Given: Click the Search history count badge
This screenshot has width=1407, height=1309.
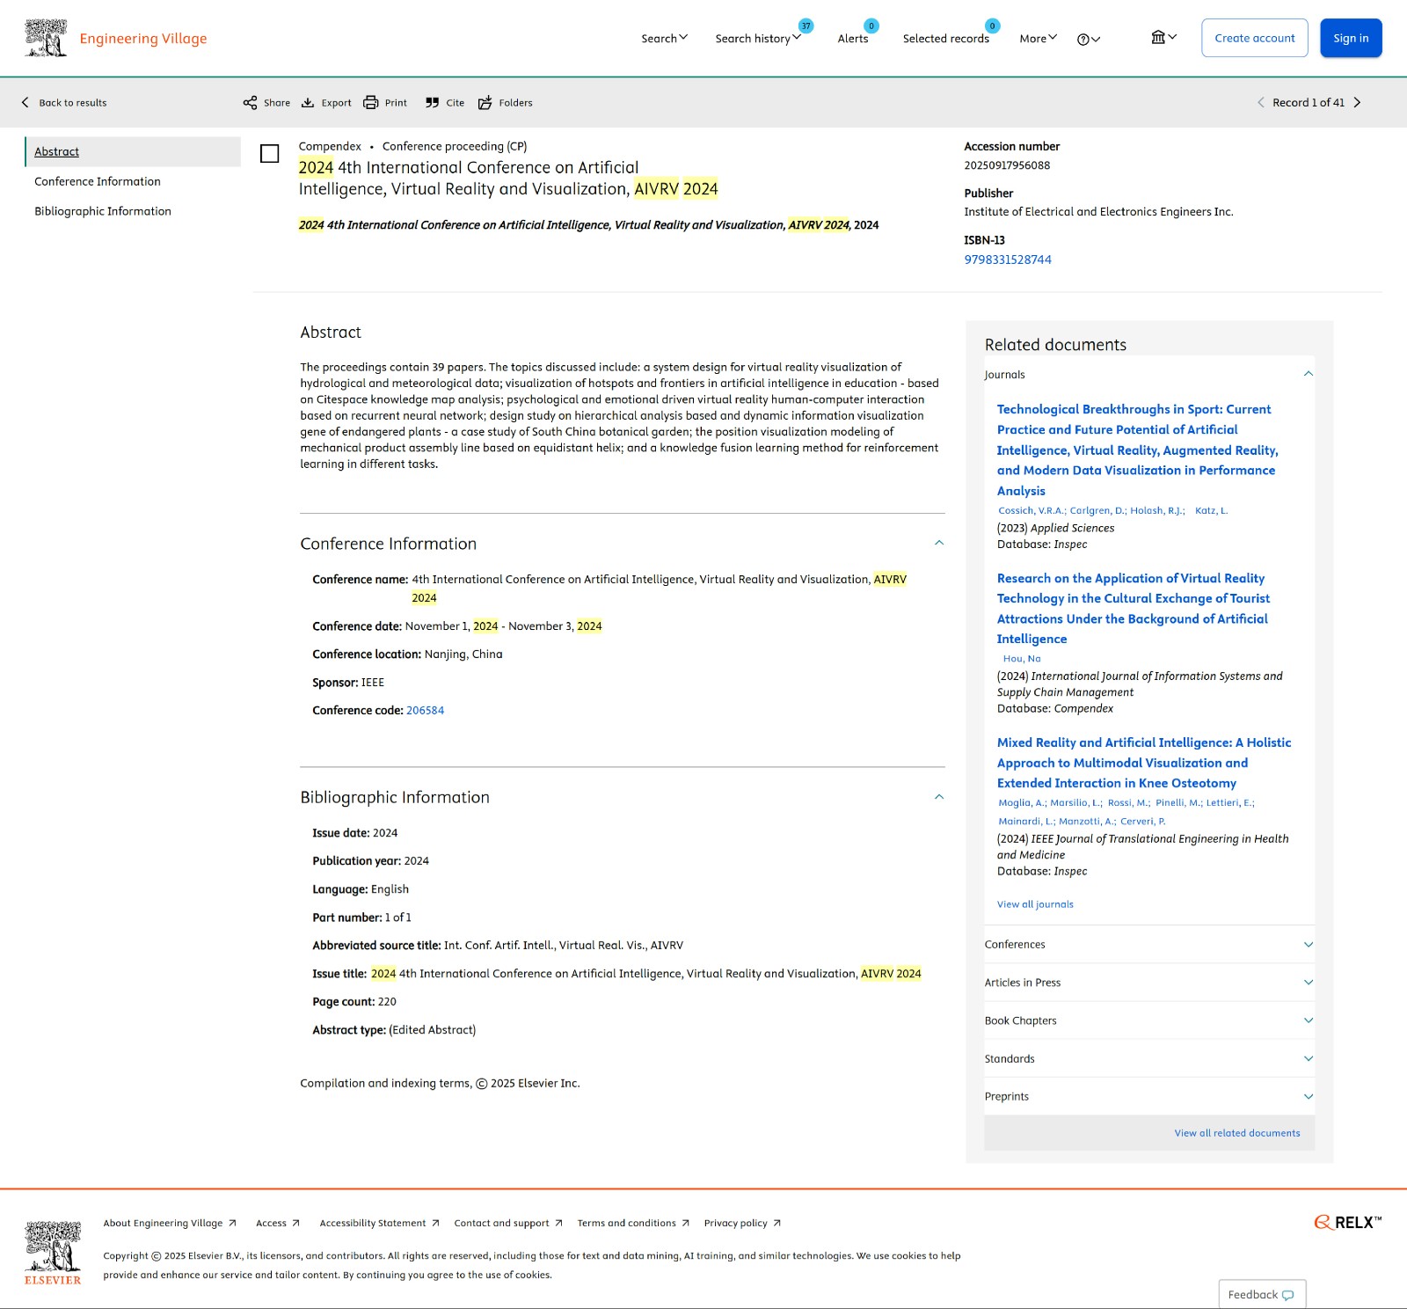Looking at the screenshot, I should (806, 26).
